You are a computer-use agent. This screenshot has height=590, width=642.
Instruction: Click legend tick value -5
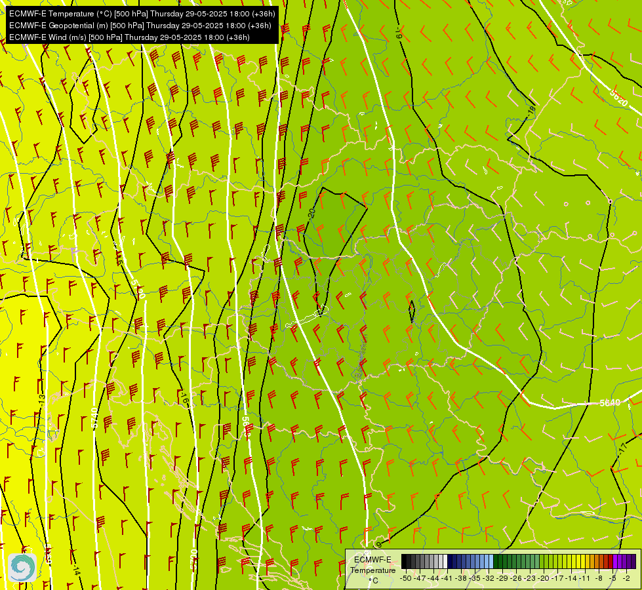612,578
